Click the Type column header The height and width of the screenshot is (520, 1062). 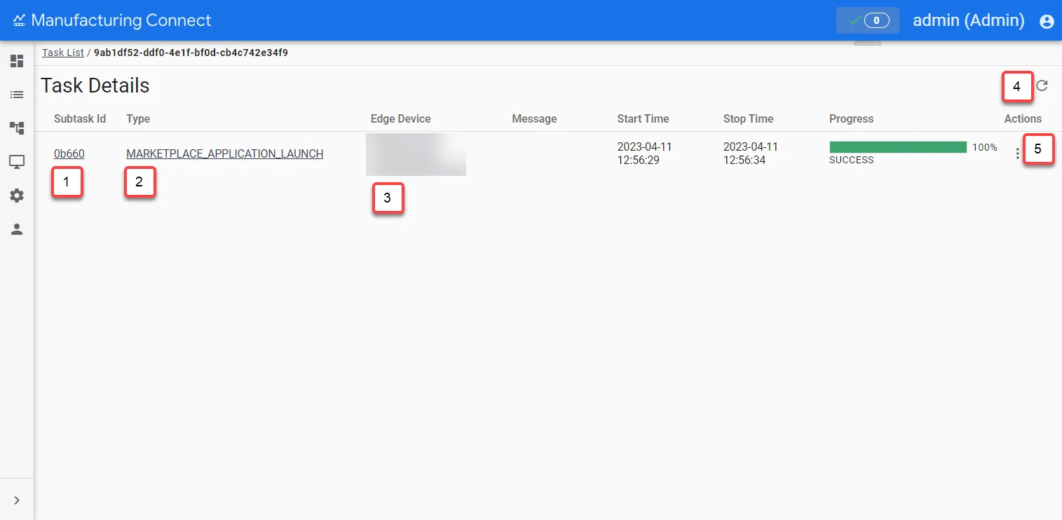coord(138,118)
